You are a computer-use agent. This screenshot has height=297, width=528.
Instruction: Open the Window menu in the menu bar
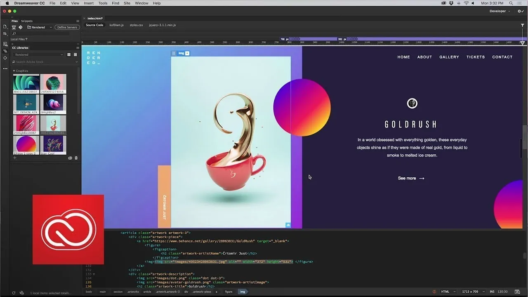141,3
